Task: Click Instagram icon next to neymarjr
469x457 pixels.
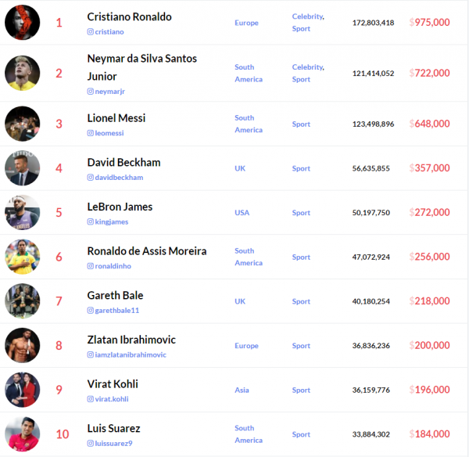Action: coord(91,92)
